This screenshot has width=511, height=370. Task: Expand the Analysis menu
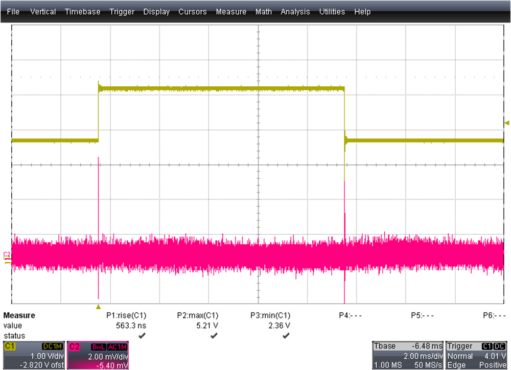(x=295, y=11)
